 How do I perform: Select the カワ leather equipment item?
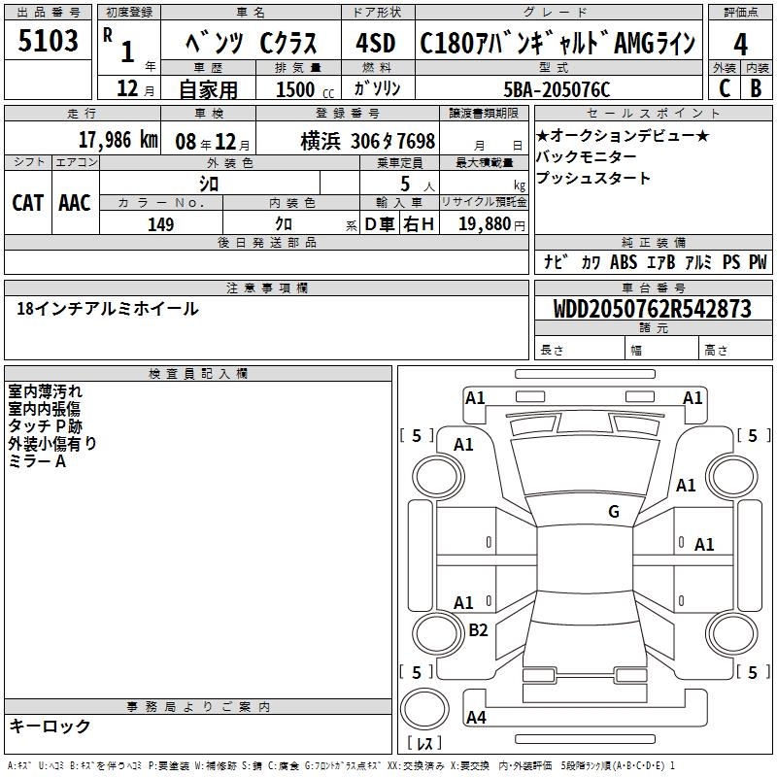click(591, 262)
